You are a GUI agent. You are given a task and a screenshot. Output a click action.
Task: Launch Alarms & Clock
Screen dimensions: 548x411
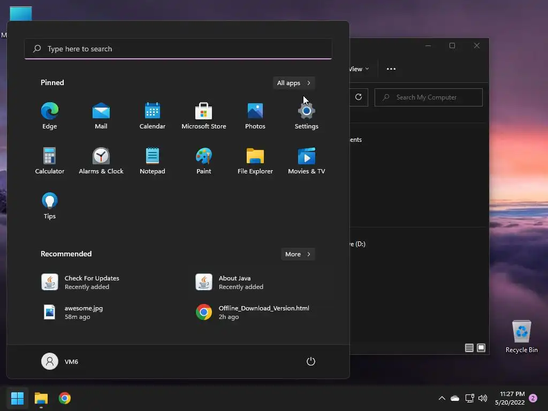(101, 161)
